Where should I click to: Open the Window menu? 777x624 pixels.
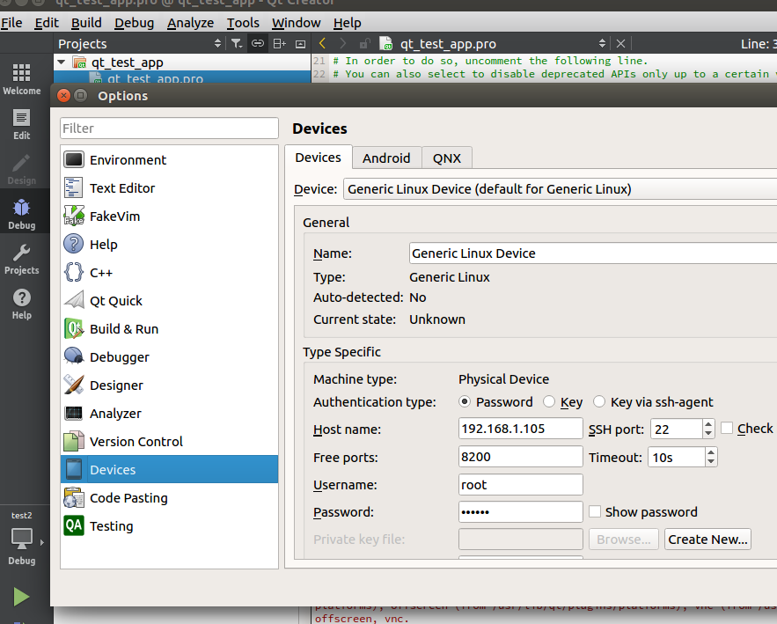[296, 23]
